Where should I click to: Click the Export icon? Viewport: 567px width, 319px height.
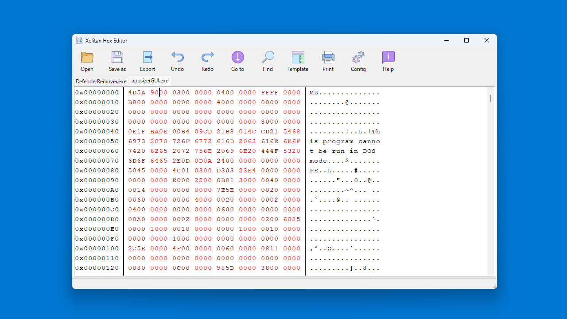click(148, 58)
